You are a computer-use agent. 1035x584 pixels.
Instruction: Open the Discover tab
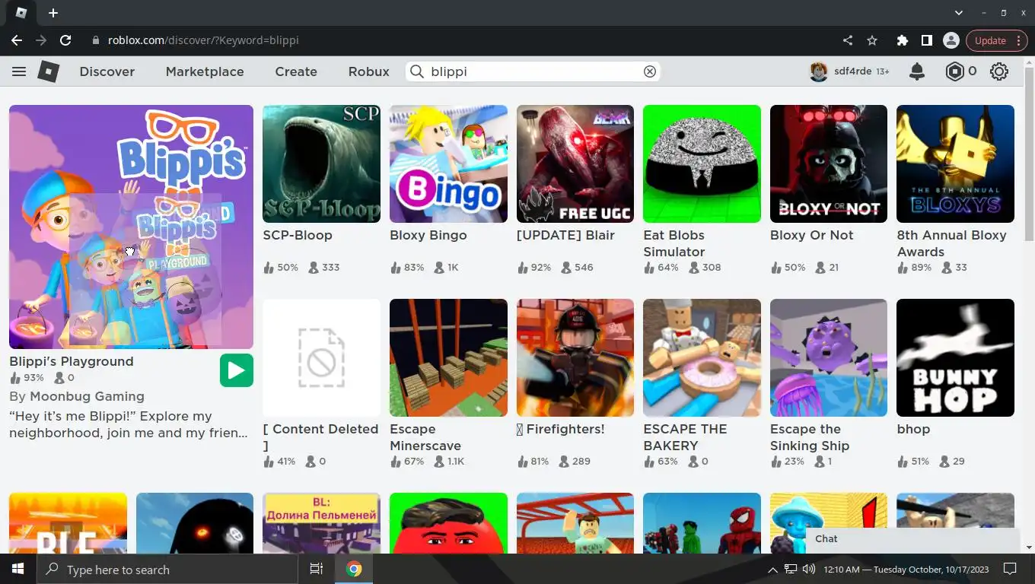(x=107, y=71)
